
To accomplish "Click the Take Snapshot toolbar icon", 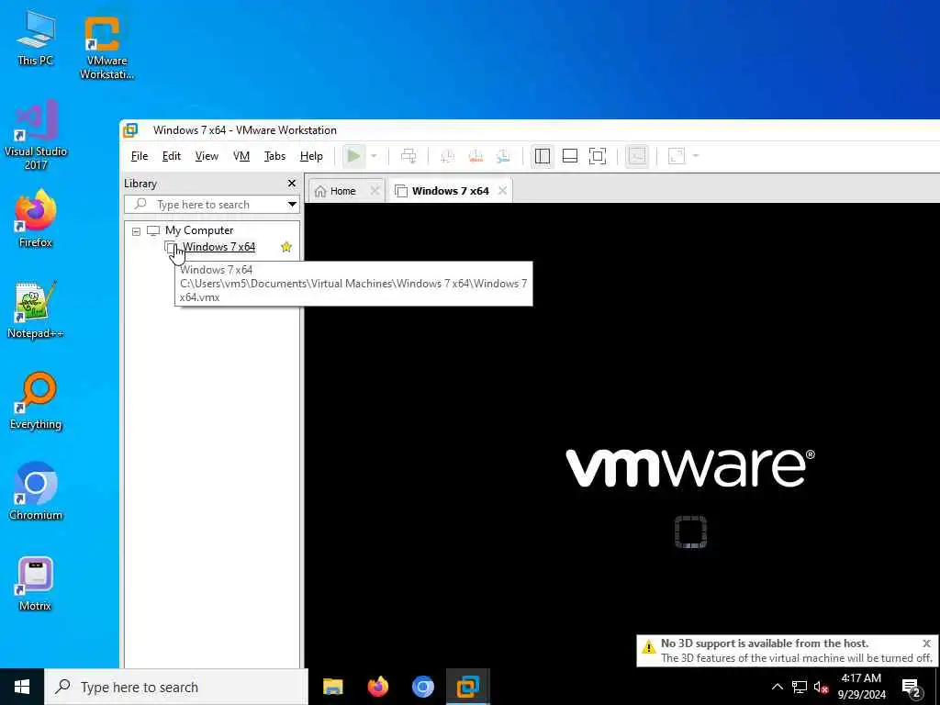I will point(447,156).
